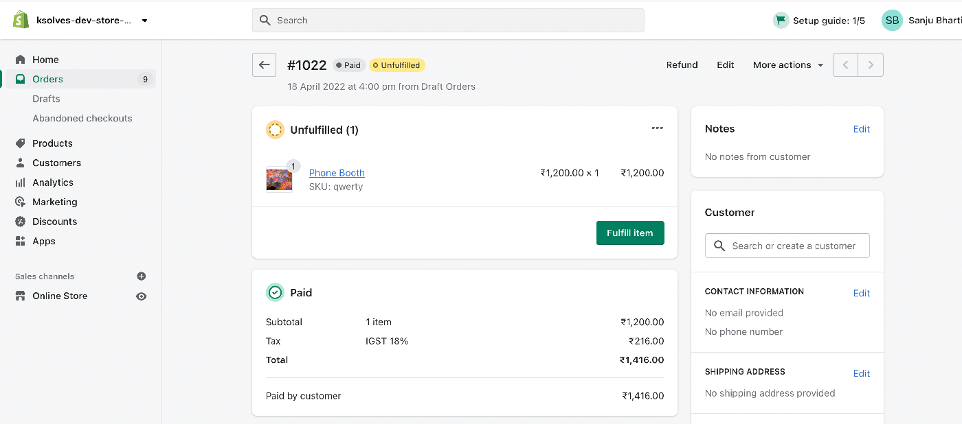Click the three-dot menu in Unfulfilled card
The height and width of the screenshot is (424, 962).
tap(658, 128)
